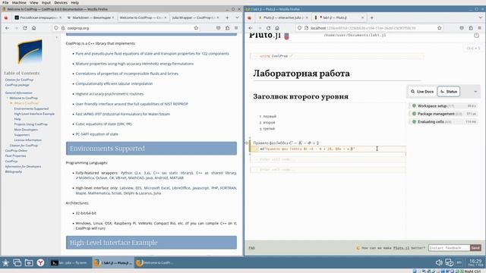Open extensions icon in CoolProp Firefox window
Screen dimensions: 486x273
pos(228,28)
